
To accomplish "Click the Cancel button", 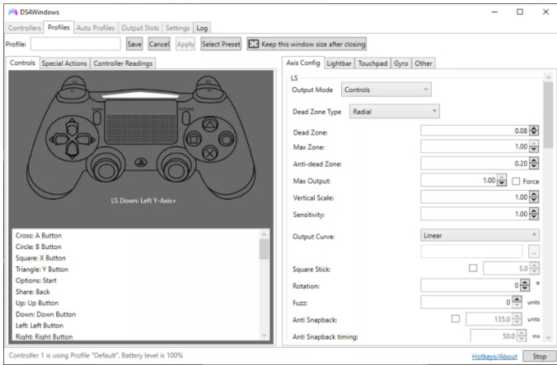I will 159,44.
